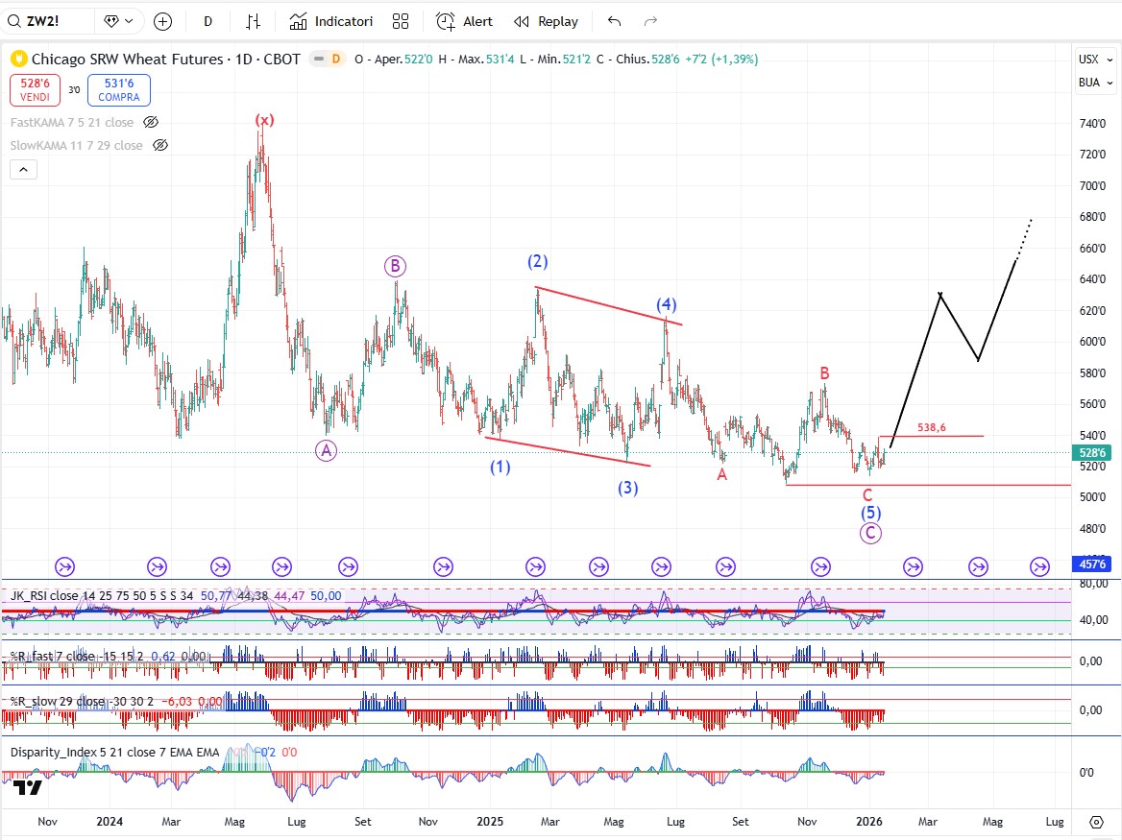Open the D timeframe interval selector
Image resolution: width=1122 pixels, height=840 pixels.
(208, 21)
